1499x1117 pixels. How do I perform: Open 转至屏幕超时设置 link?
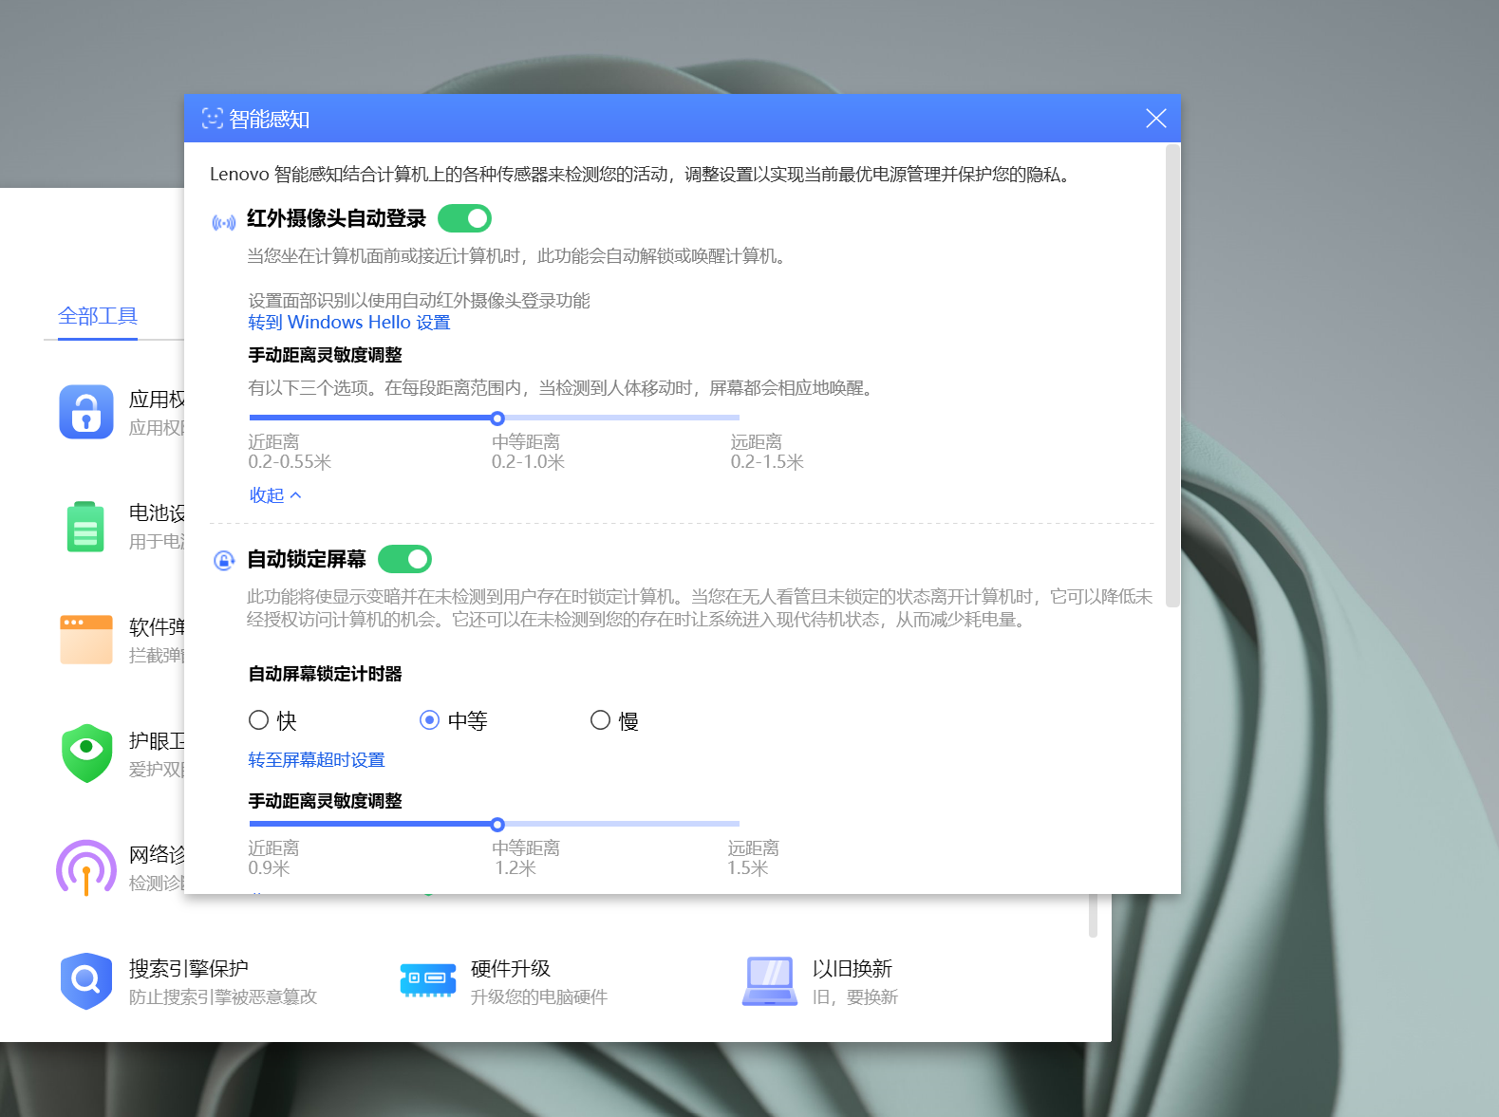[x=316, y=760]
